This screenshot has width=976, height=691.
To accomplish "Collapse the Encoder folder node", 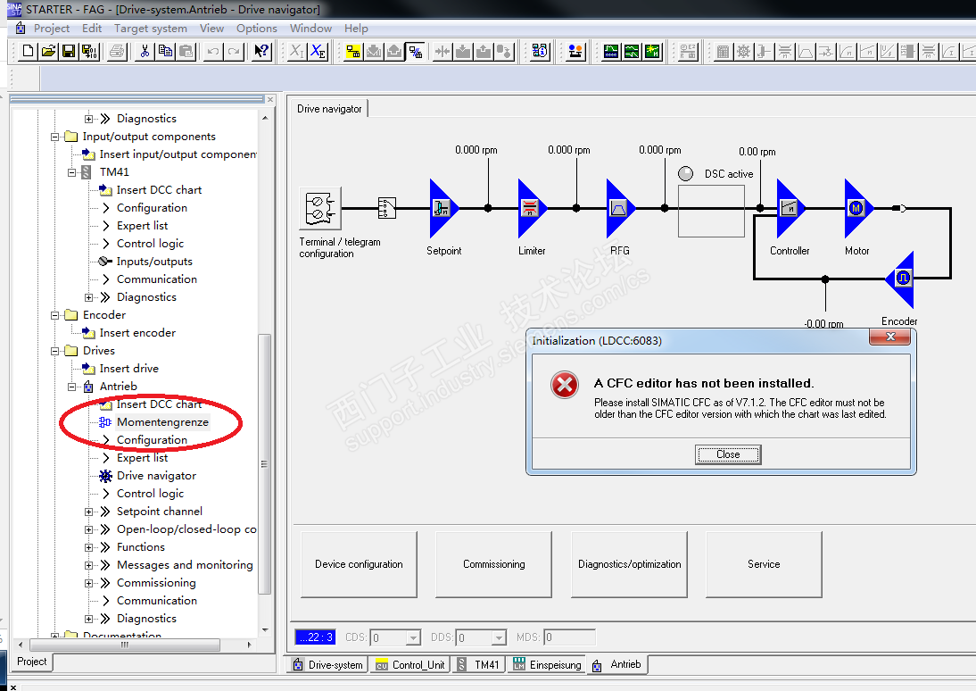I will point(54,315).
